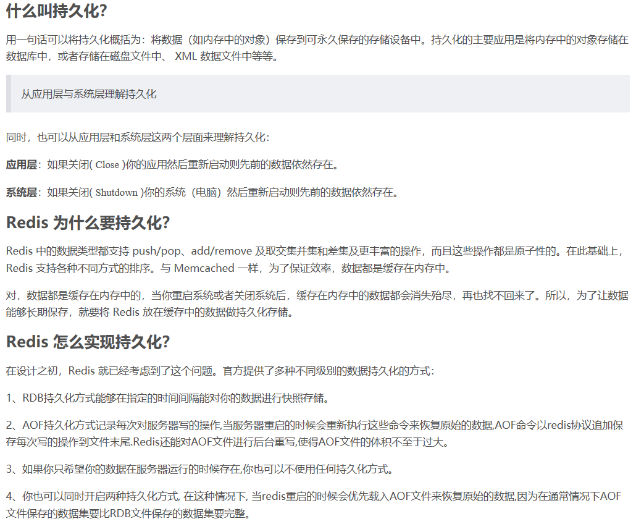Image resolution: width=636 pixels, height=524 pixels.
Task: Click the quote block "从应用层与系统层理解持久化"
Action: pyautogui.click(x=317, y=94)
